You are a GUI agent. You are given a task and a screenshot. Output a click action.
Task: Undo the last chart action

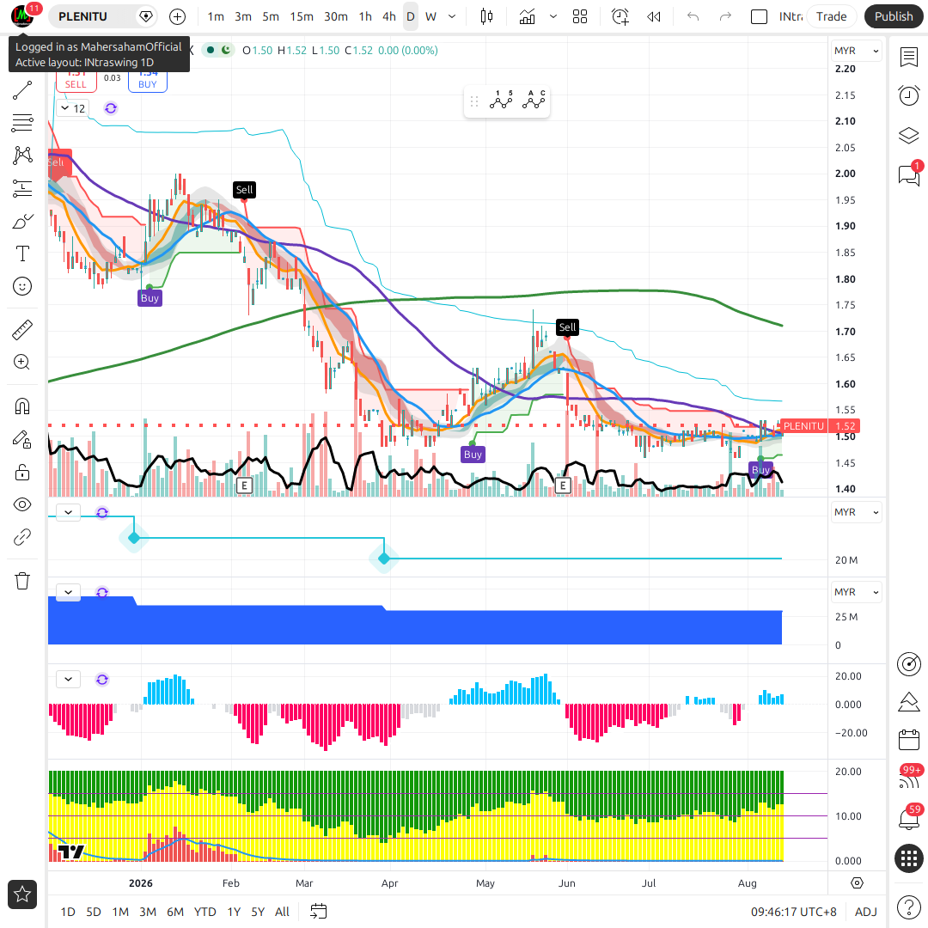(693, 16)
